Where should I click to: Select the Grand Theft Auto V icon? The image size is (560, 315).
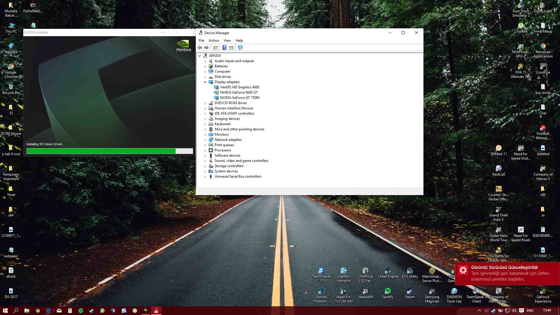pos(498,213)
